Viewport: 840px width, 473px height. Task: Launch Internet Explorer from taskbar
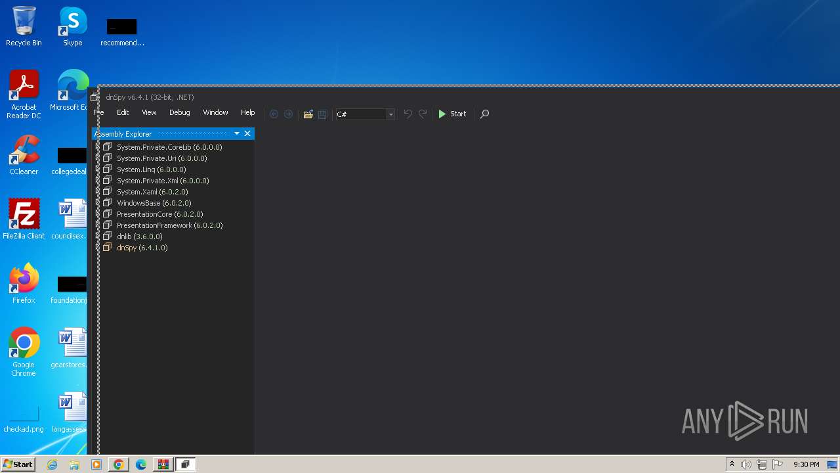[x=52, y=464]
